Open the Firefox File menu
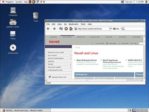This screenshot has height=112, width=149. tap(48, 24)
